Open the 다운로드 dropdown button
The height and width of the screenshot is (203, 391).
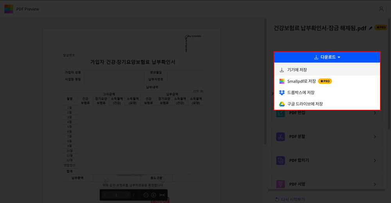(327, 57)
